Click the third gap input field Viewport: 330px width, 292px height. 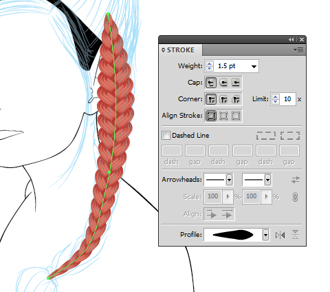tap(289, 151)
